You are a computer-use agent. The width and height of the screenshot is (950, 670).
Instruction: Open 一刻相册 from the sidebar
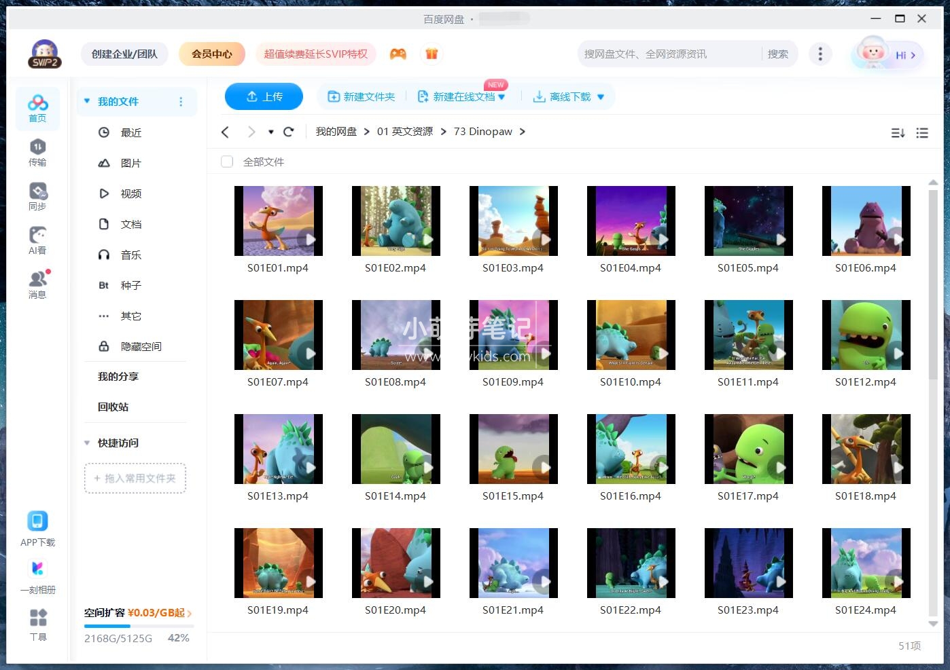pos(37,574)
